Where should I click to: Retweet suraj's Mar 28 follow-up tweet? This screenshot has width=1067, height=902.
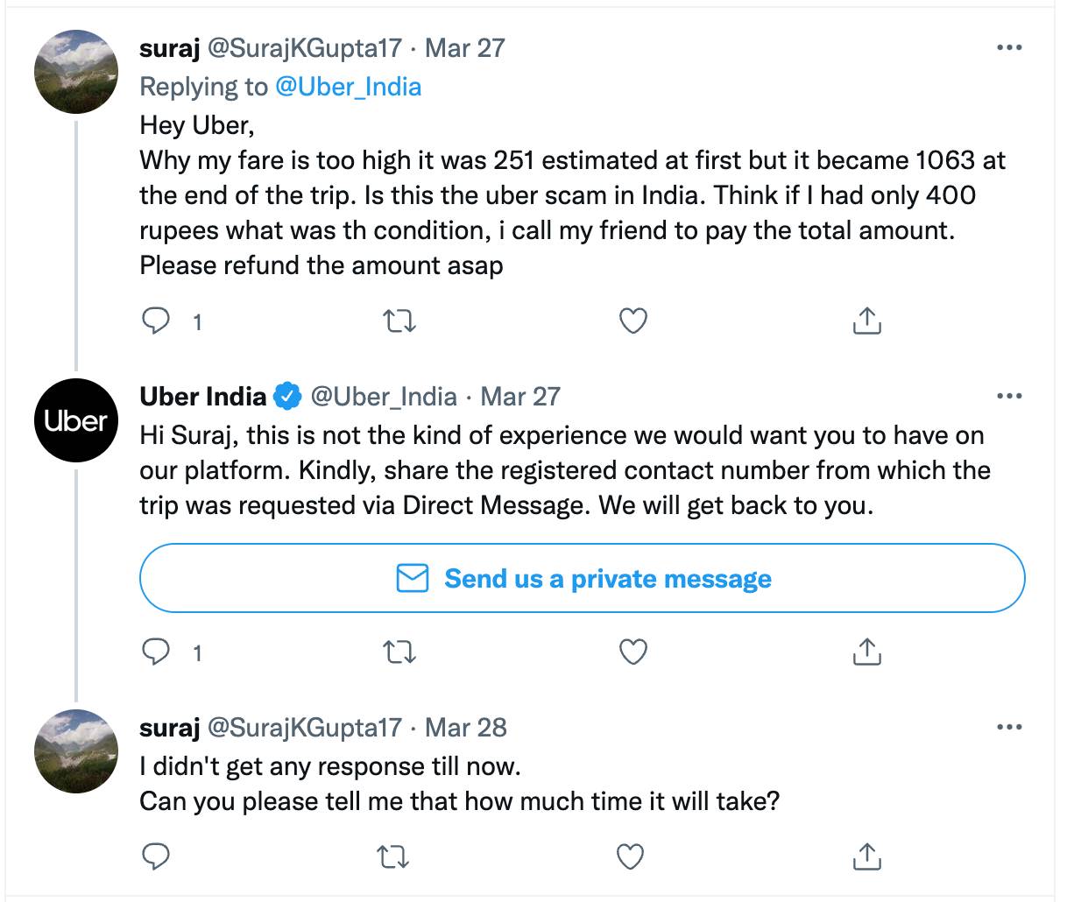[393, 856]
